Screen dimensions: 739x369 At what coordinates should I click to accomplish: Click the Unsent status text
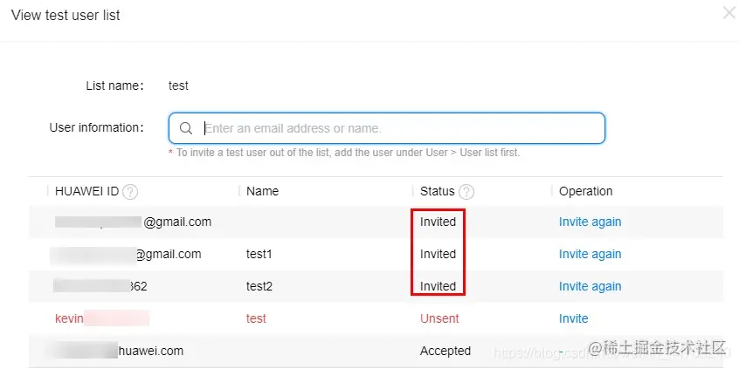[x=439, y=318]
